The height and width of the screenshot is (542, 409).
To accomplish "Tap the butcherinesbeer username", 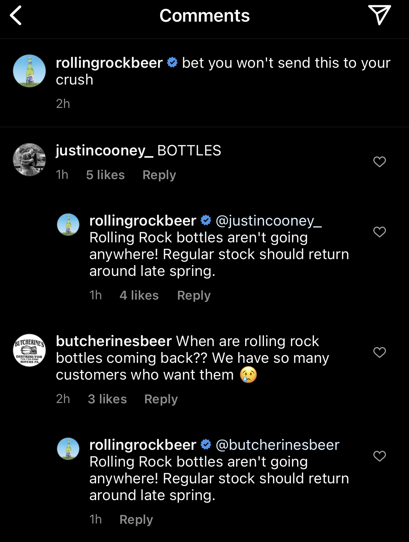I will 114,341.
